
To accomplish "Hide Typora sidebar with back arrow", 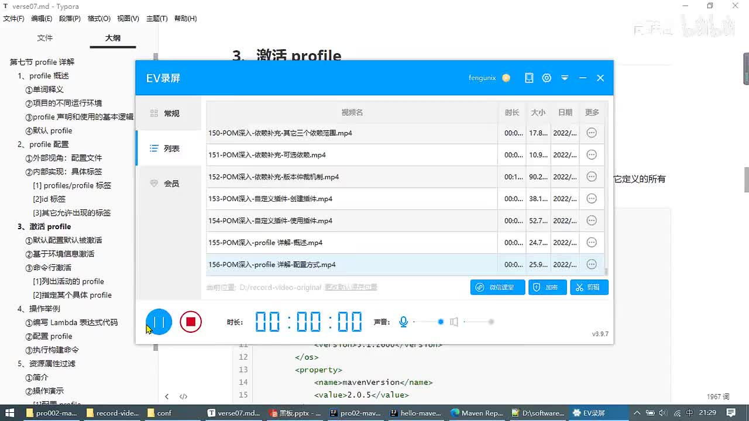I will click(x=167, y=396).
